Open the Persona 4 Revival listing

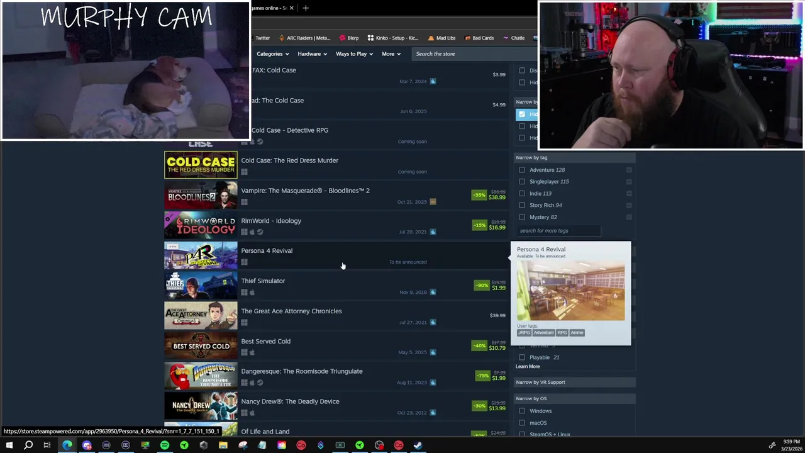click(x=335, y=255)
